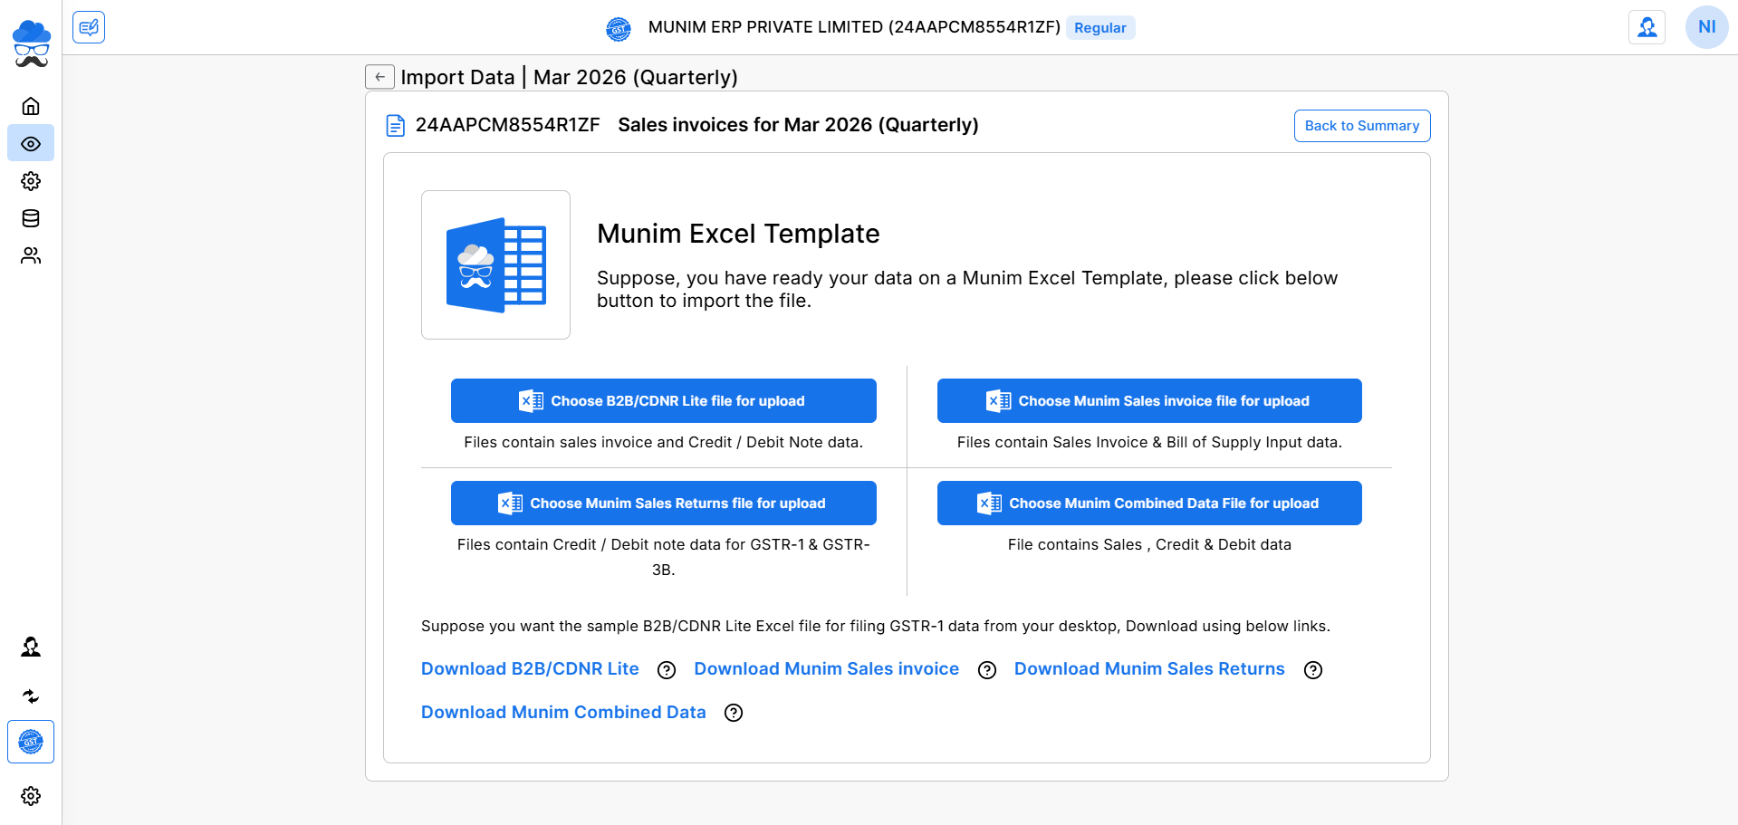
Task: Click the edit note icon at top left
Action: click(x=89, y=27)
